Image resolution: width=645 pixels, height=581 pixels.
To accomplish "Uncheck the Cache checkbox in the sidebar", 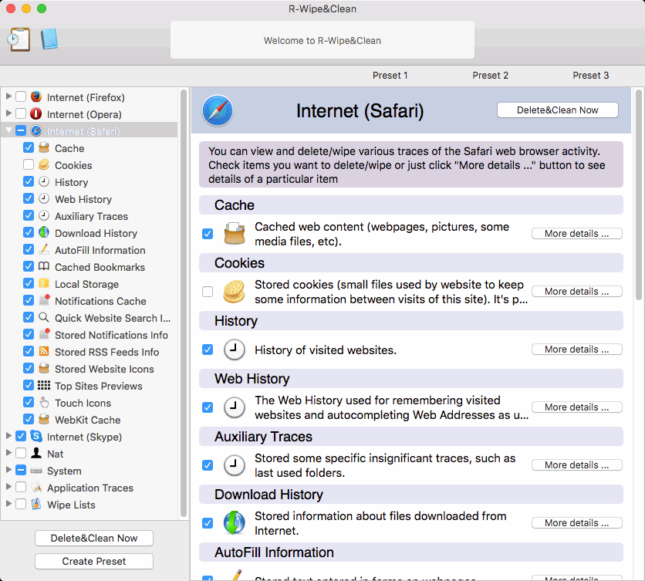I will coord(29,147).
